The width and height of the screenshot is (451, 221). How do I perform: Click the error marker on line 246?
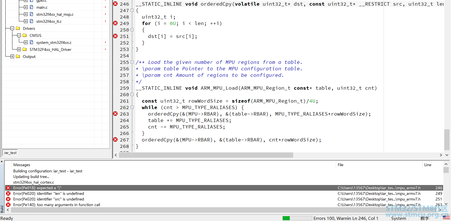pos(115,4)
